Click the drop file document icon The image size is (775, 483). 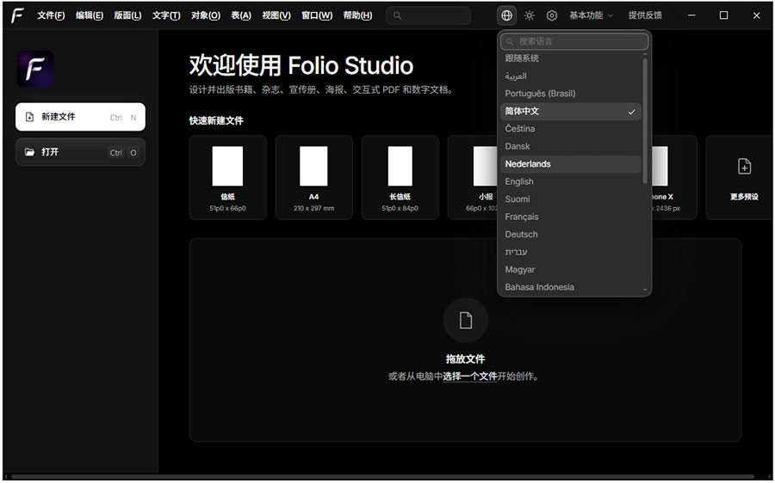(466, 321)
